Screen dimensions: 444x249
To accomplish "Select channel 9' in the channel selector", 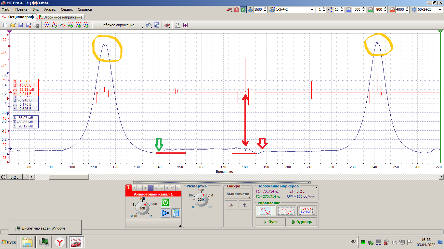I will pyautogui.click(x=173, y=188).
